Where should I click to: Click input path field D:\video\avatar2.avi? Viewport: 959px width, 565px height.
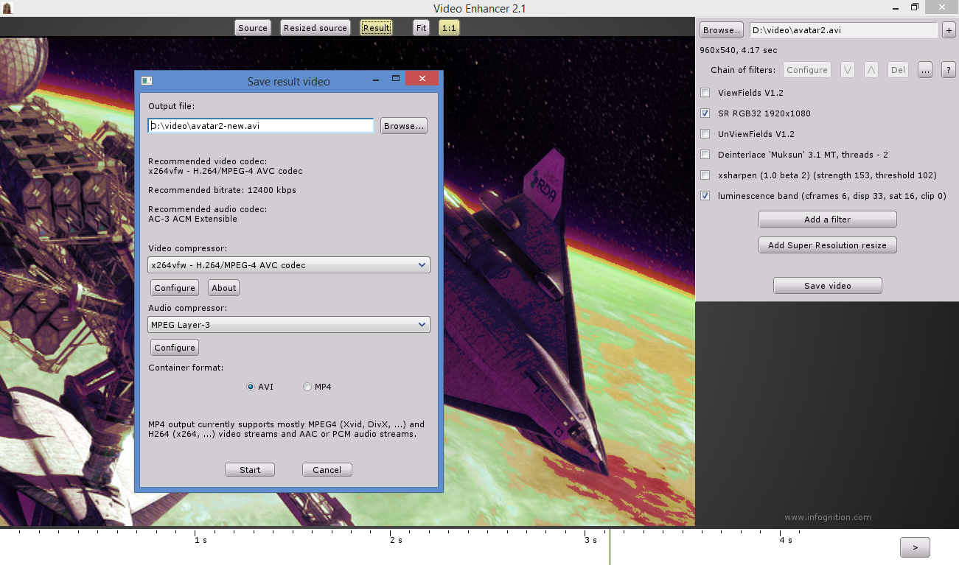pyautogui.click(x=844, y=30)
